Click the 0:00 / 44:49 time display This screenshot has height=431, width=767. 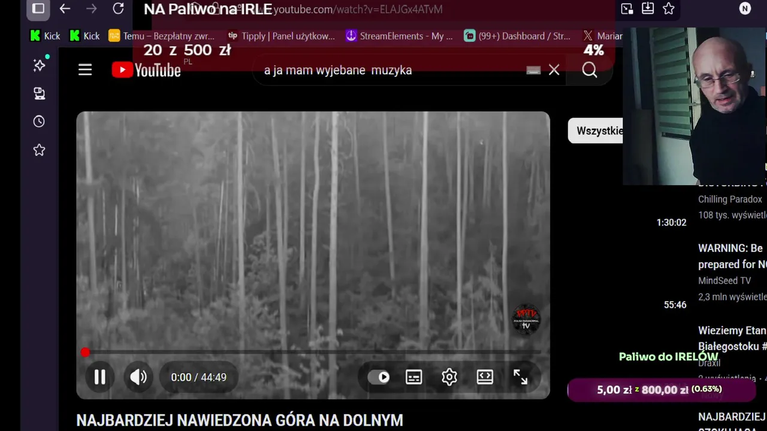point(198,377)
